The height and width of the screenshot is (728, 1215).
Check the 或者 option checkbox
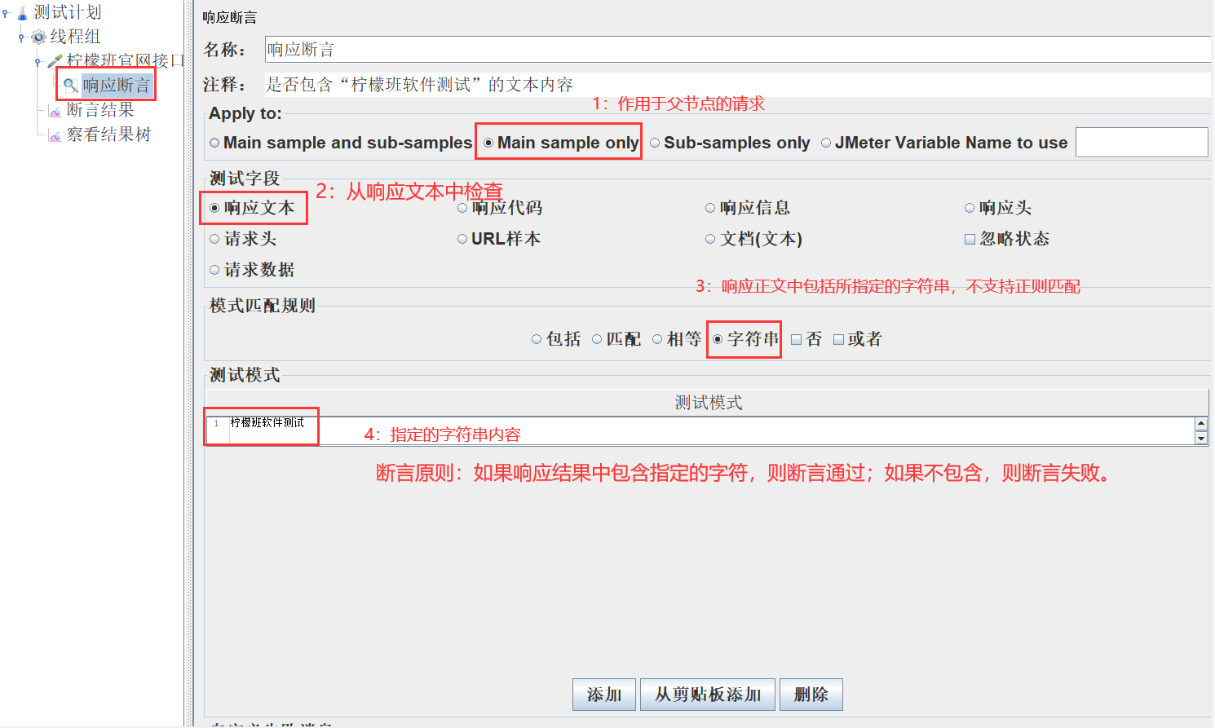click(838, 339)
